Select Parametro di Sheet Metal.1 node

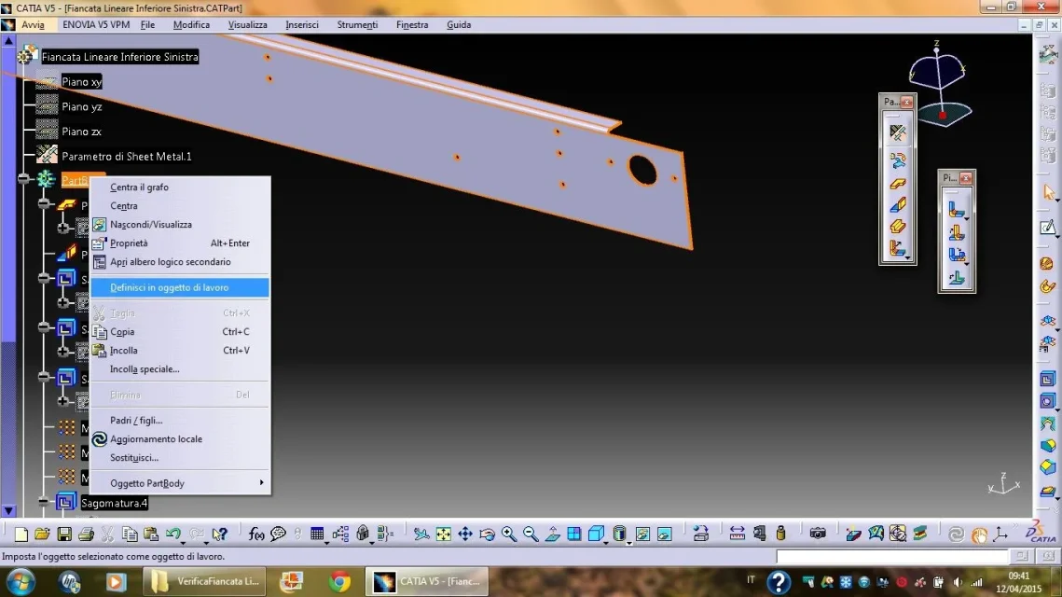[126, 156]
